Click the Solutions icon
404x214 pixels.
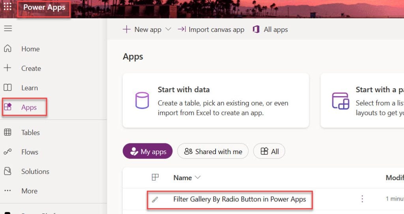8,171
